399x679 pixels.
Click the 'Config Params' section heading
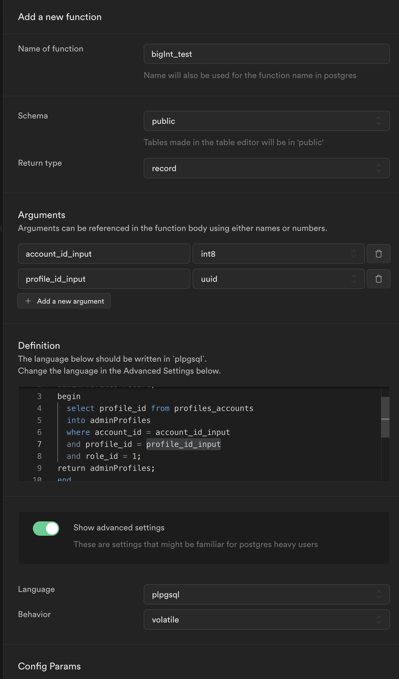[x=49, y=666]
